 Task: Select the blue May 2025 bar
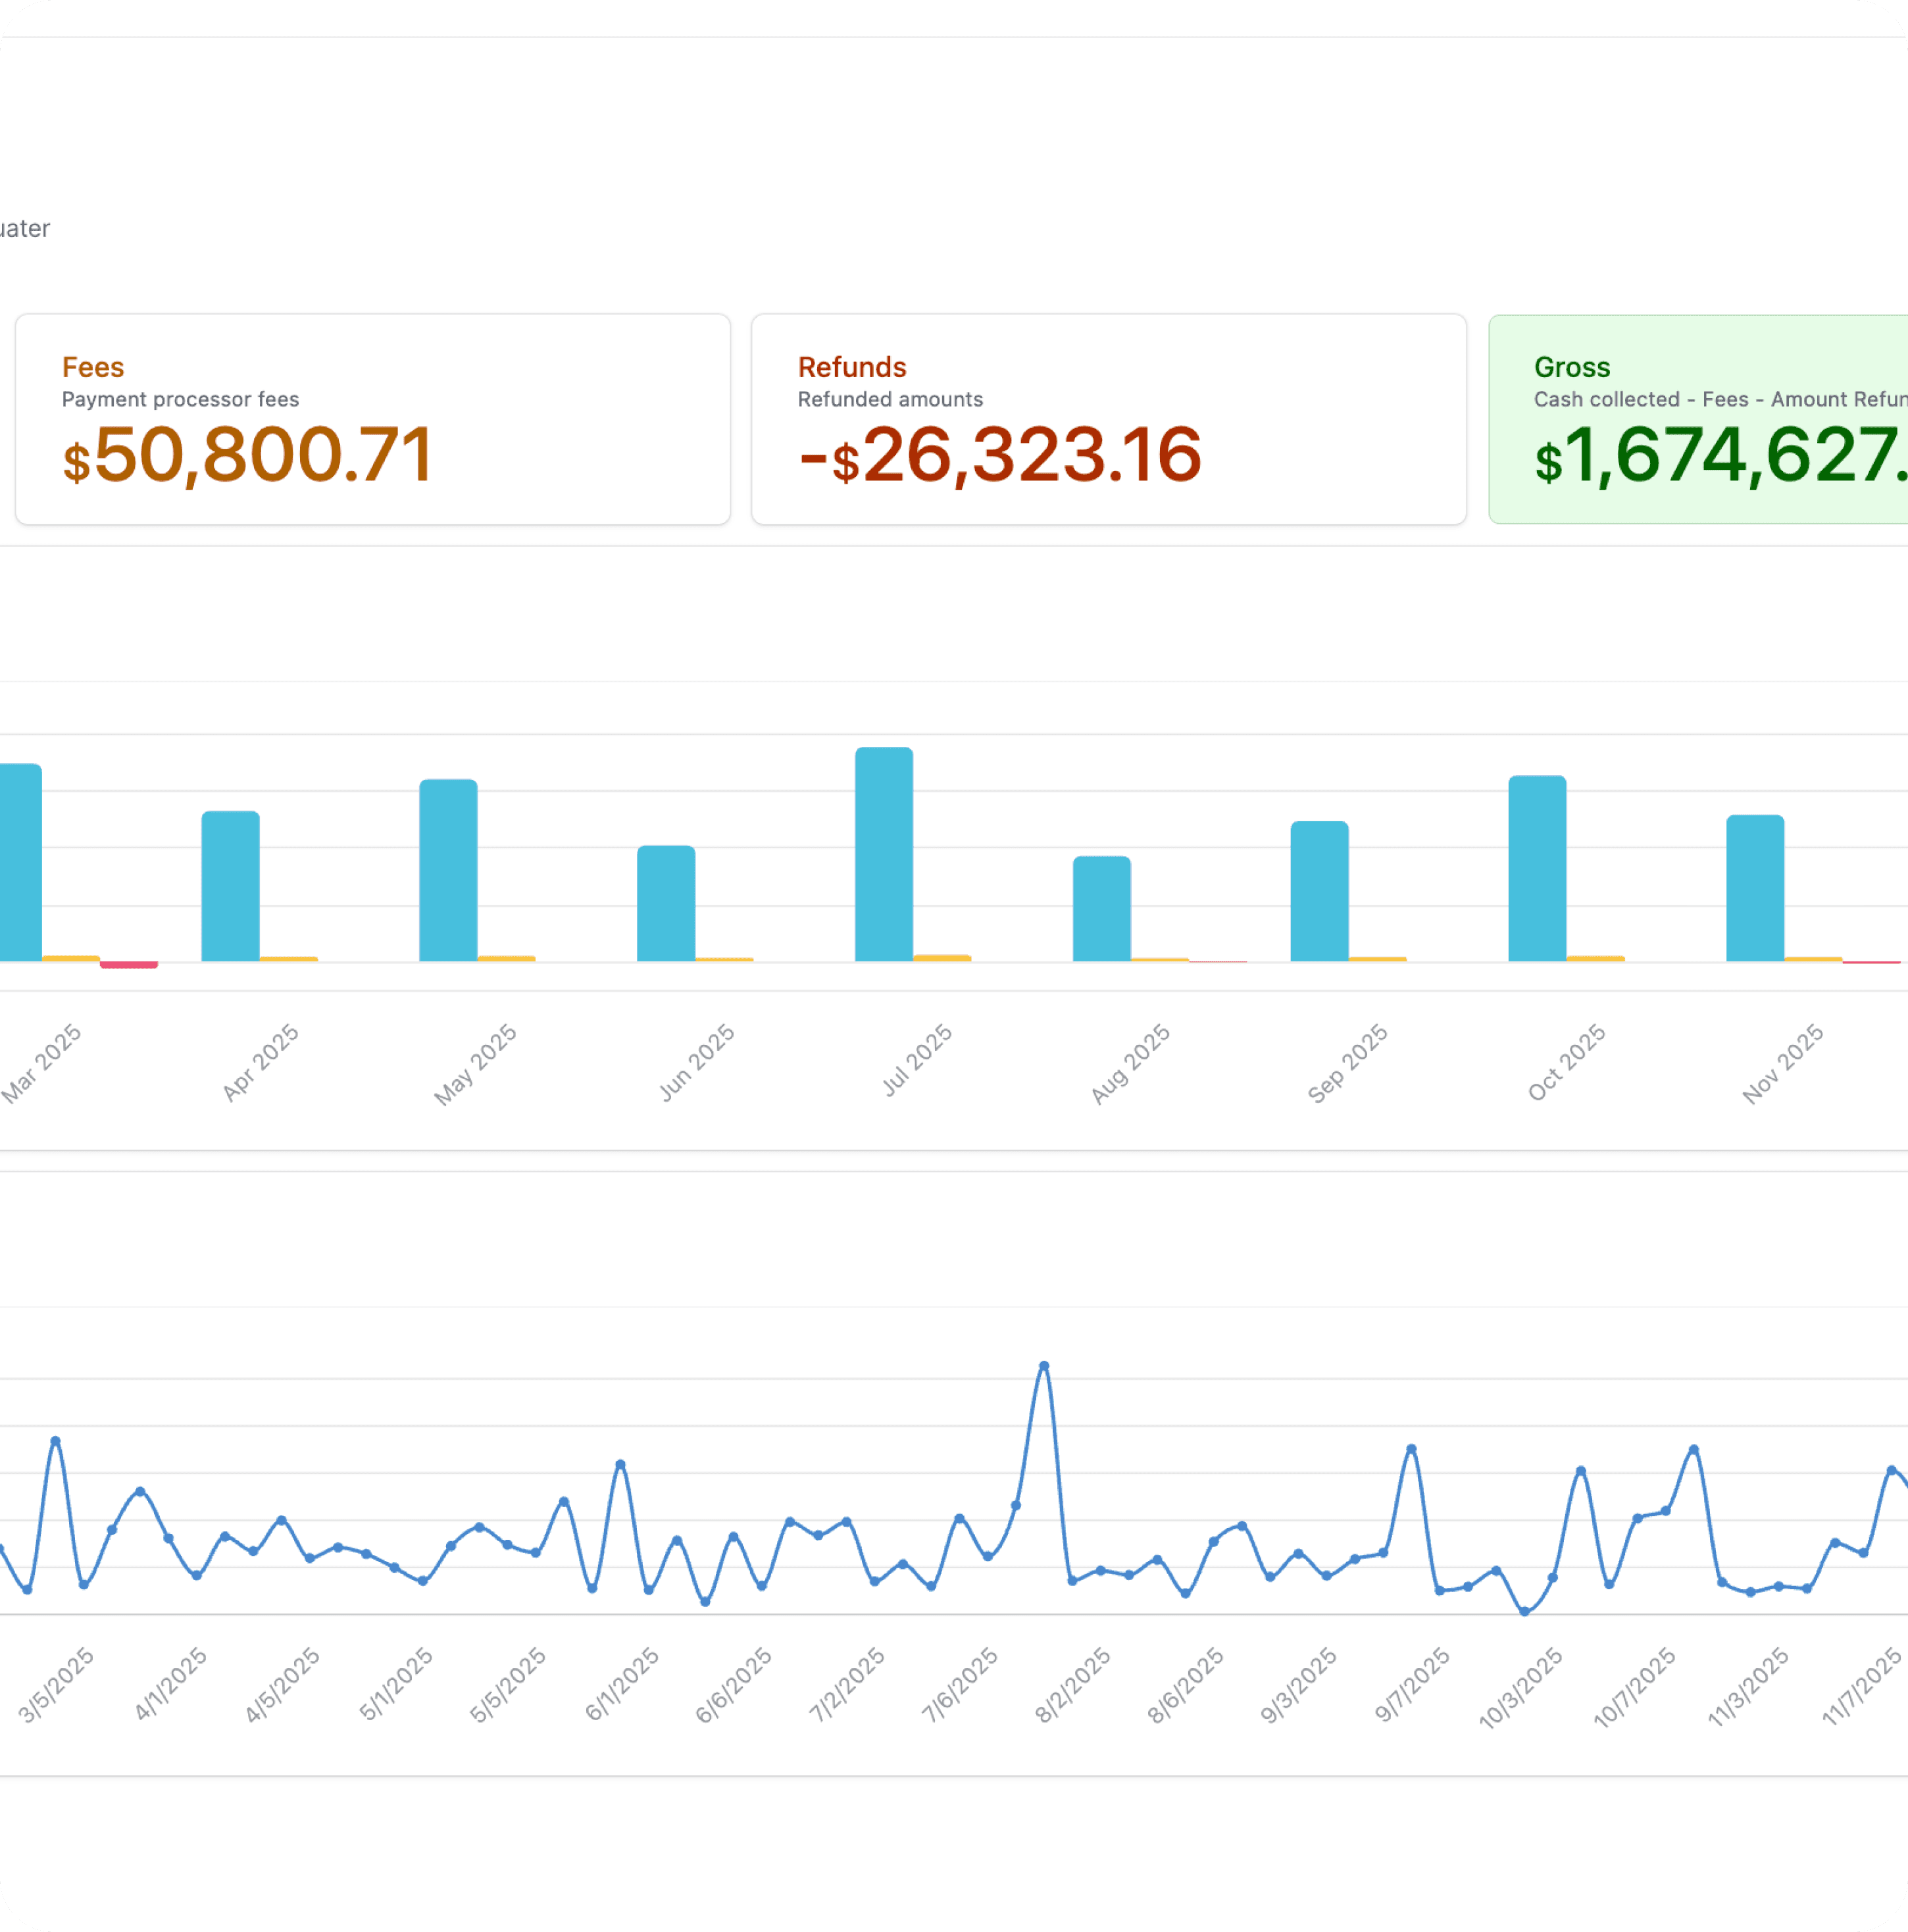(448, 870)
